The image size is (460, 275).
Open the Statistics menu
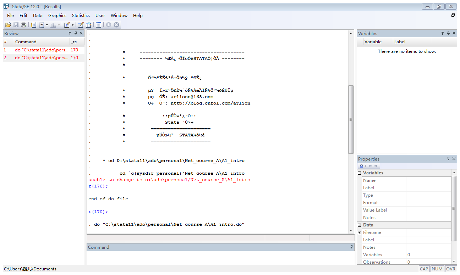pyautogui.click(x=81, y=15)
